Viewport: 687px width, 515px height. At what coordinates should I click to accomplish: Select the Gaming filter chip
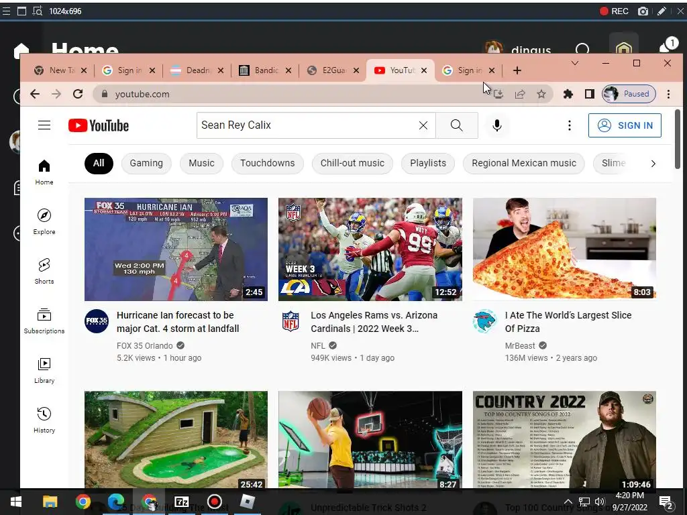(146, 164)
